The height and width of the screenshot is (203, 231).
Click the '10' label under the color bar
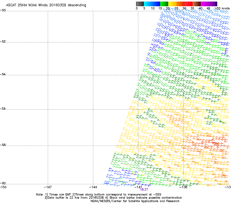click(153, 8)
